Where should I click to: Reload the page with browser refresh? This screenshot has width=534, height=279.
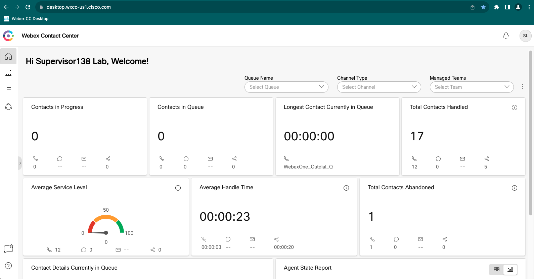point(28,7)
